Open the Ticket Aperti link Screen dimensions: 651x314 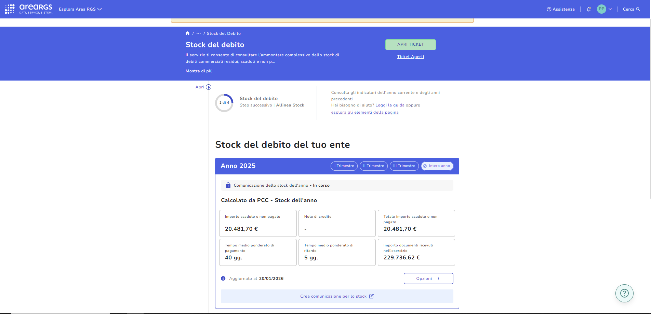coord(411,57)
